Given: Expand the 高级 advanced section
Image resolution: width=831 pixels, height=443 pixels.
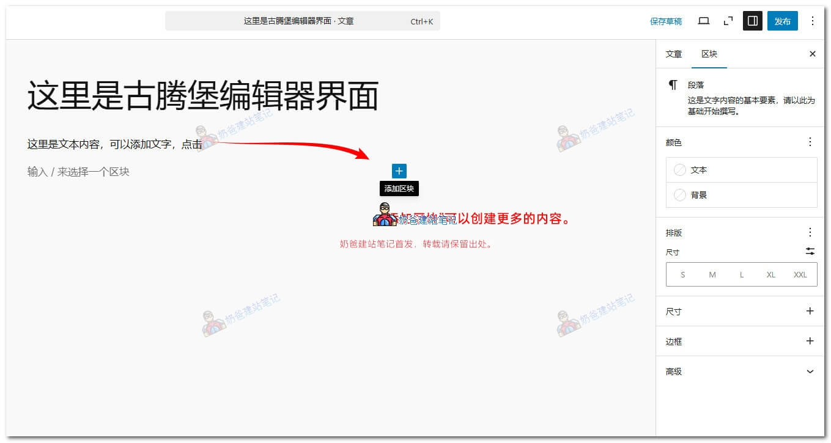Looking at the screenshot, I should coord(810,371).
